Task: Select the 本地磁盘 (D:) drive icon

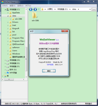Action: 8,60
